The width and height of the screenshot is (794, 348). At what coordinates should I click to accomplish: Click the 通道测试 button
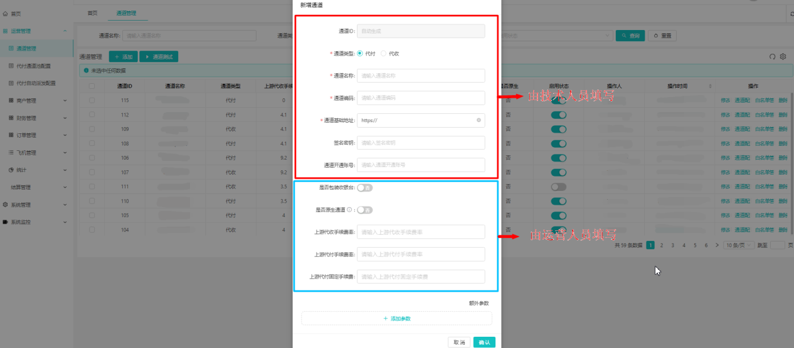coord(159,57)
